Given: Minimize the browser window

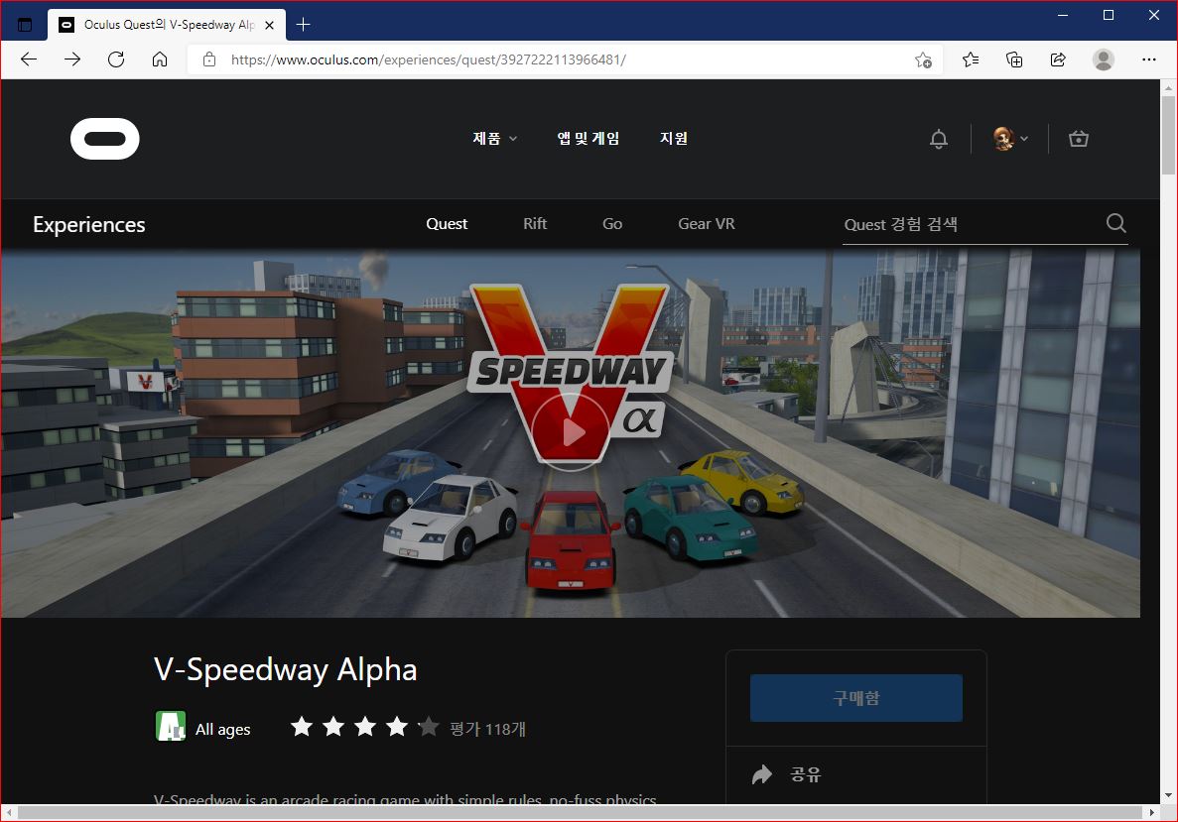Looking at the screenshot, I should coord(1062,15).
